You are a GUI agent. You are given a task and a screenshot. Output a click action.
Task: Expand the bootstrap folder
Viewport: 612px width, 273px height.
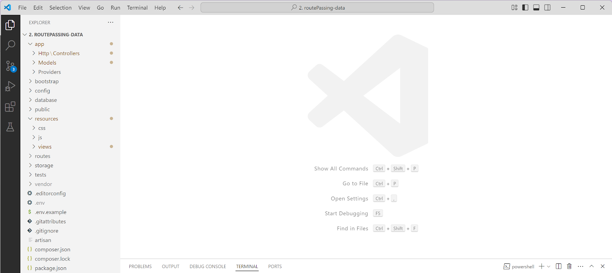(70, 81)
